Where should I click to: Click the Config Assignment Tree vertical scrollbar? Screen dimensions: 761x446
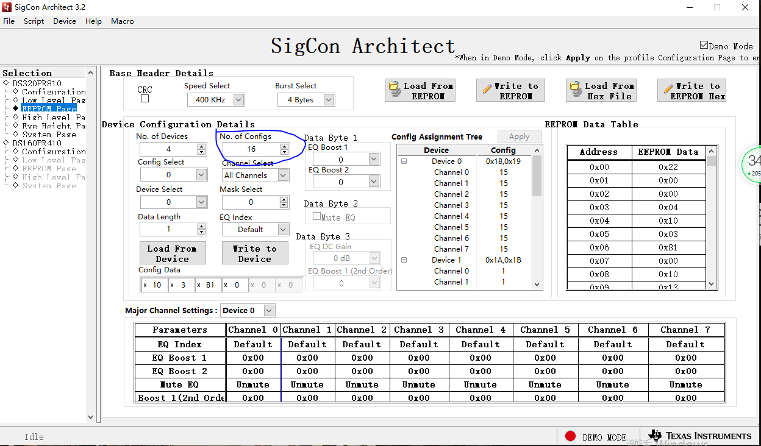[537, 217]
